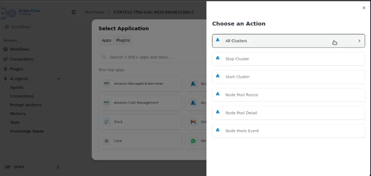Open Knowledge Bases in the sidebar
Screen dimensions: 371x176
(27, 131)
